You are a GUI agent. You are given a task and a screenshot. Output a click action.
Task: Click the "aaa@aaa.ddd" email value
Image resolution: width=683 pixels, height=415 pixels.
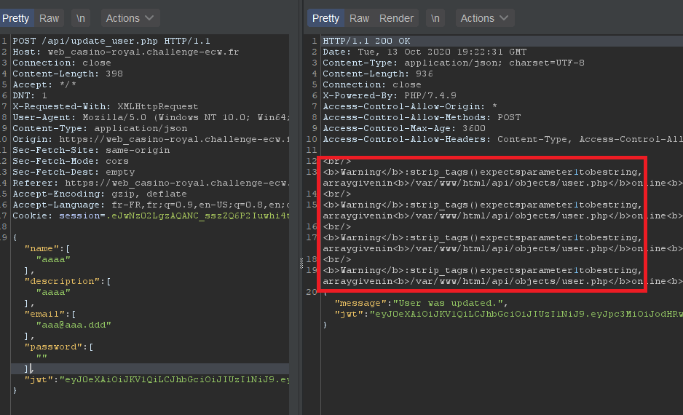[74, 325]
